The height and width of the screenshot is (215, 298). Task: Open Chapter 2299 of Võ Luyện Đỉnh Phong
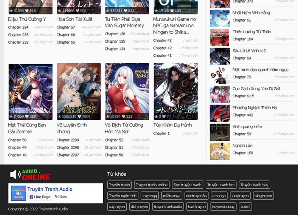(68, 140)
